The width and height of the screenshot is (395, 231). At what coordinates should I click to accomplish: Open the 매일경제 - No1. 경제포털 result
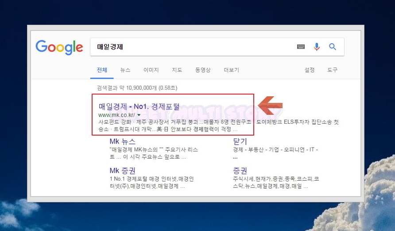point(139,106)
